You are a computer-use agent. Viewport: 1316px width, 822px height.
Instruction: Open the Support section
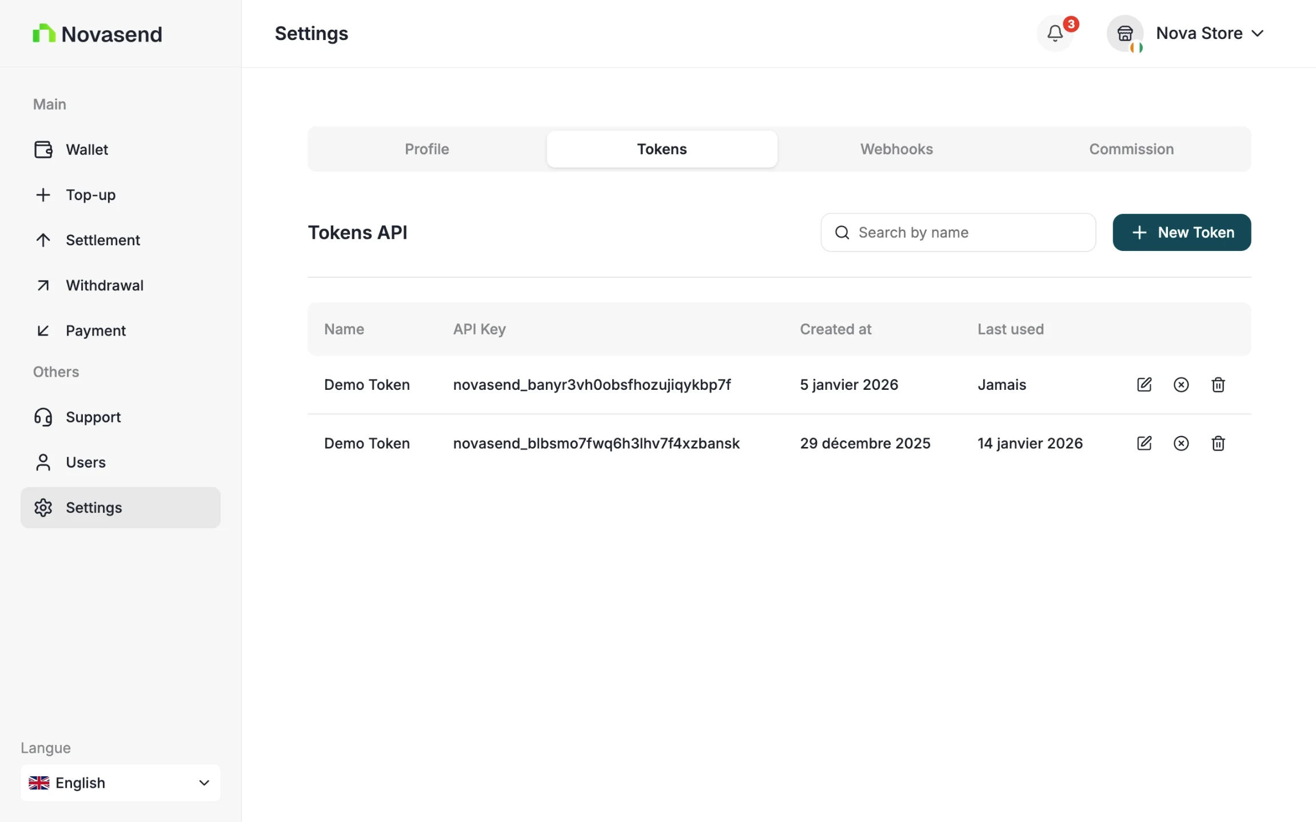[x=93, y=417]
